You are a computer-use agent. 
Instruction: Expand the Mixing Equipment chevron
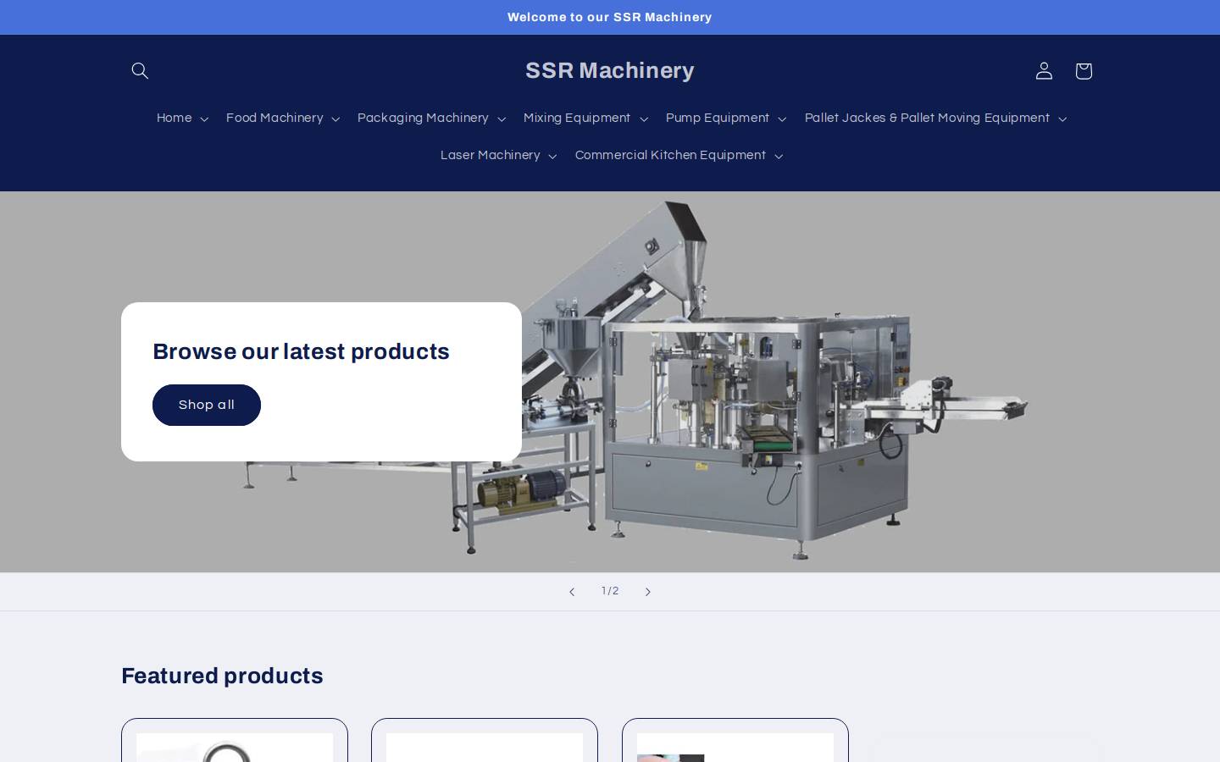click(x=644, y=119)
